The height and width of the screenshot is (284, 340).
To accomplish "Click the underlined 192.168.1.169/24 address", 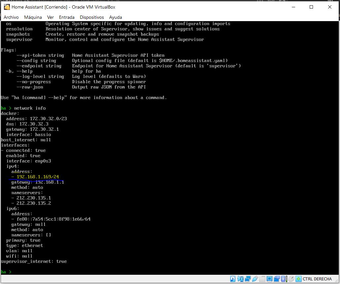I will click(x=38, y=177).
